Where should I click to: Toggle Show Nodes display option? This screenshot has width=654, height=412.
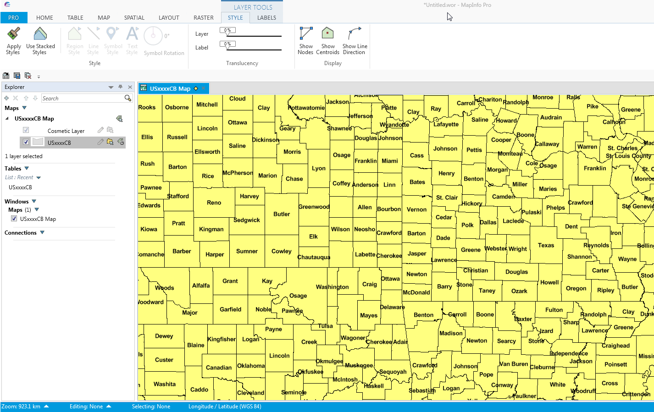pyautogui.click(x=305, y=40)
